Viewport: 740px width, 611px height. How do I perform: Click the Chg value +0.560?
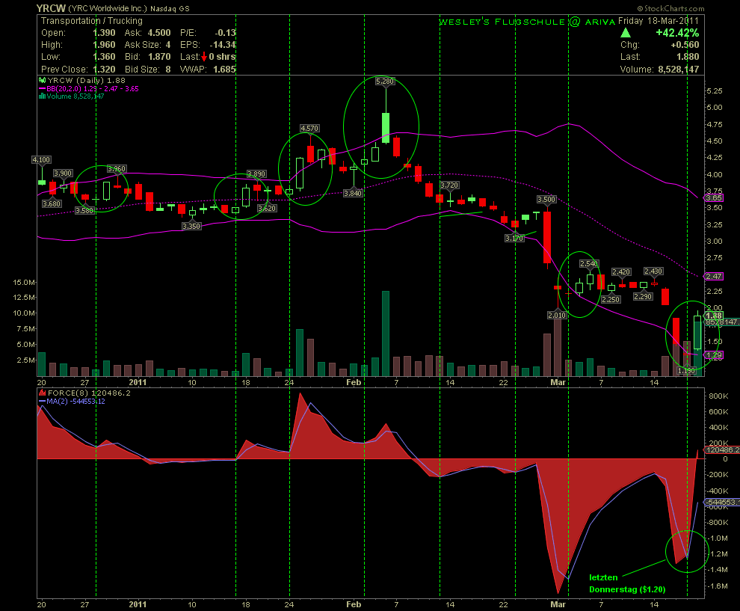[x=685, y=45]
